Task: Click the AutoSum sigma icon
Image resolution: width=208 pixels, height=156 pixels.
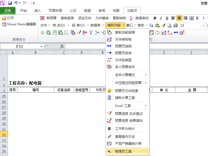Action: coord(197,18)
